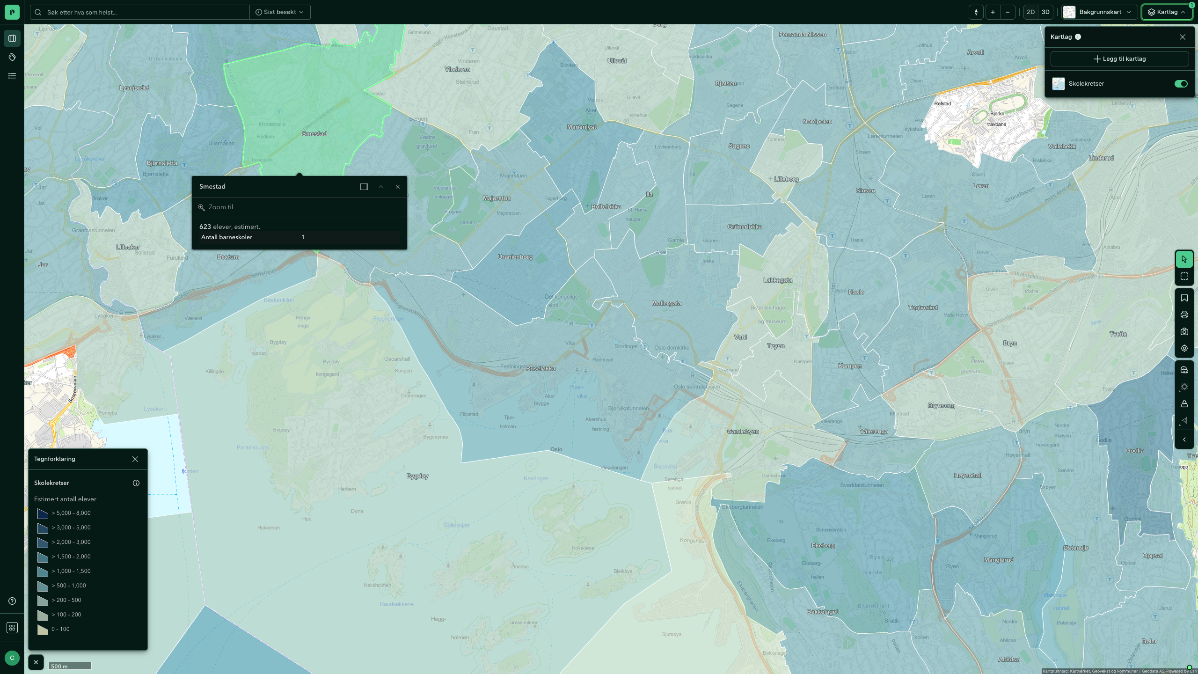Activate the rectangle selection tool

(1184, 276)
